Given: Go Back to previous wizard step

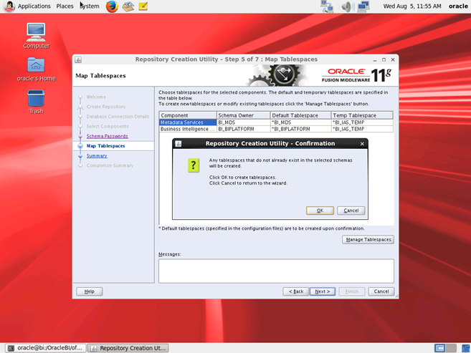Looking at the screenshot, I should point(296,291).
